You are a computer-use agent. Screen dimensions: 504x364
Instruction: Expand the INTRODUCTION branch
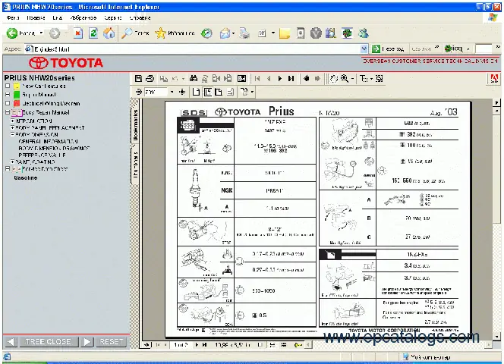click(13, 121)
